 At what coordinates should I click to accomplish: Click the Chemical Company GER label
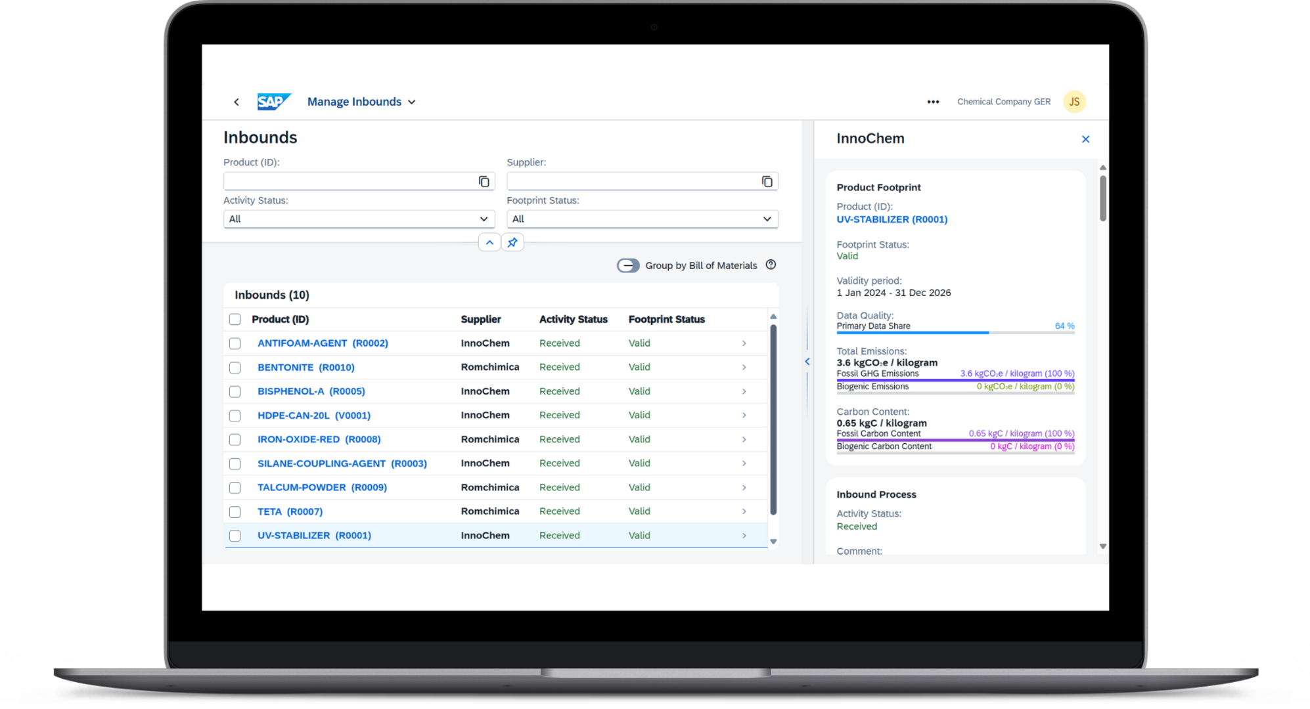coord(1003,102)
